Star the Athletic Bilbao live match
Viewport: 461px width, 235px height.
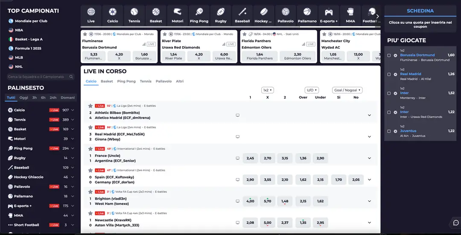coord(90,106)
